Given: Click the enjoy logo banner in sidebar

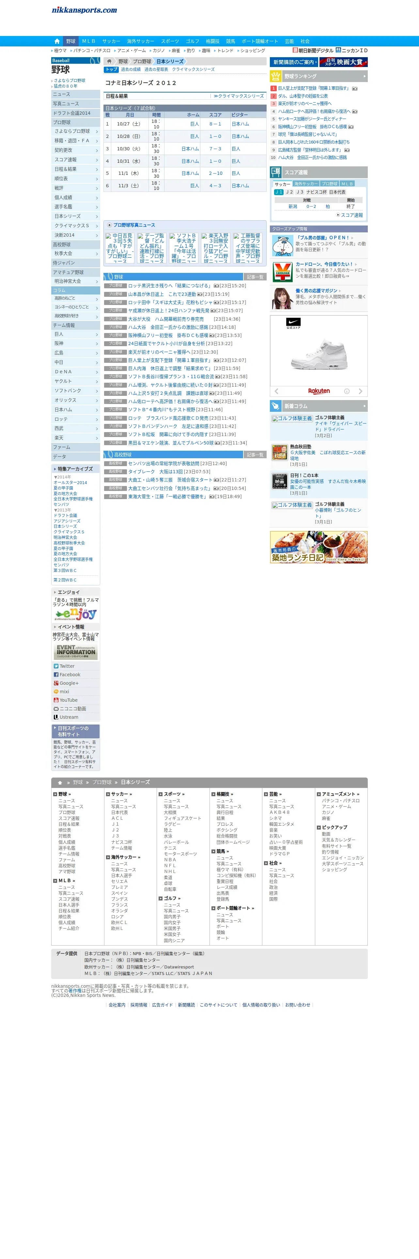Looking at the screenshot, I should [76, 614].
